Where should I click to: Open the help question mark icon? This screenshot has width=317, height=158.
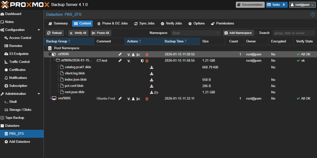click(313, 14)
